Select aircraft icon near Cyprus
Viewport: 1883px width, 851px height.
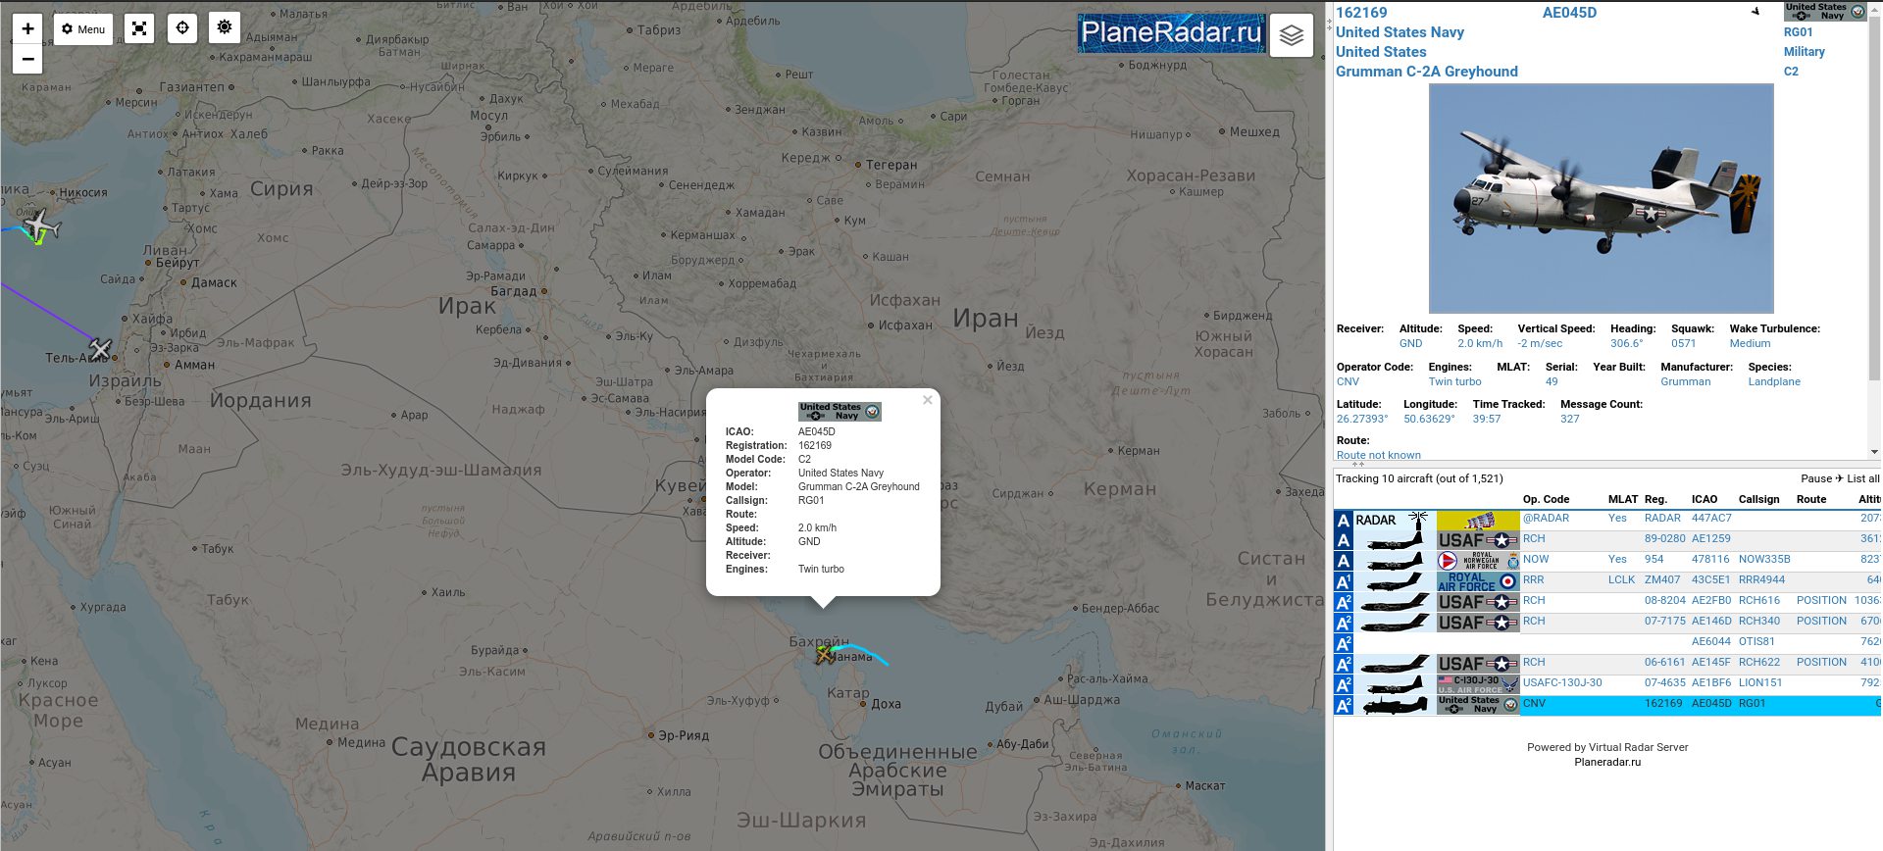[39, 227]
